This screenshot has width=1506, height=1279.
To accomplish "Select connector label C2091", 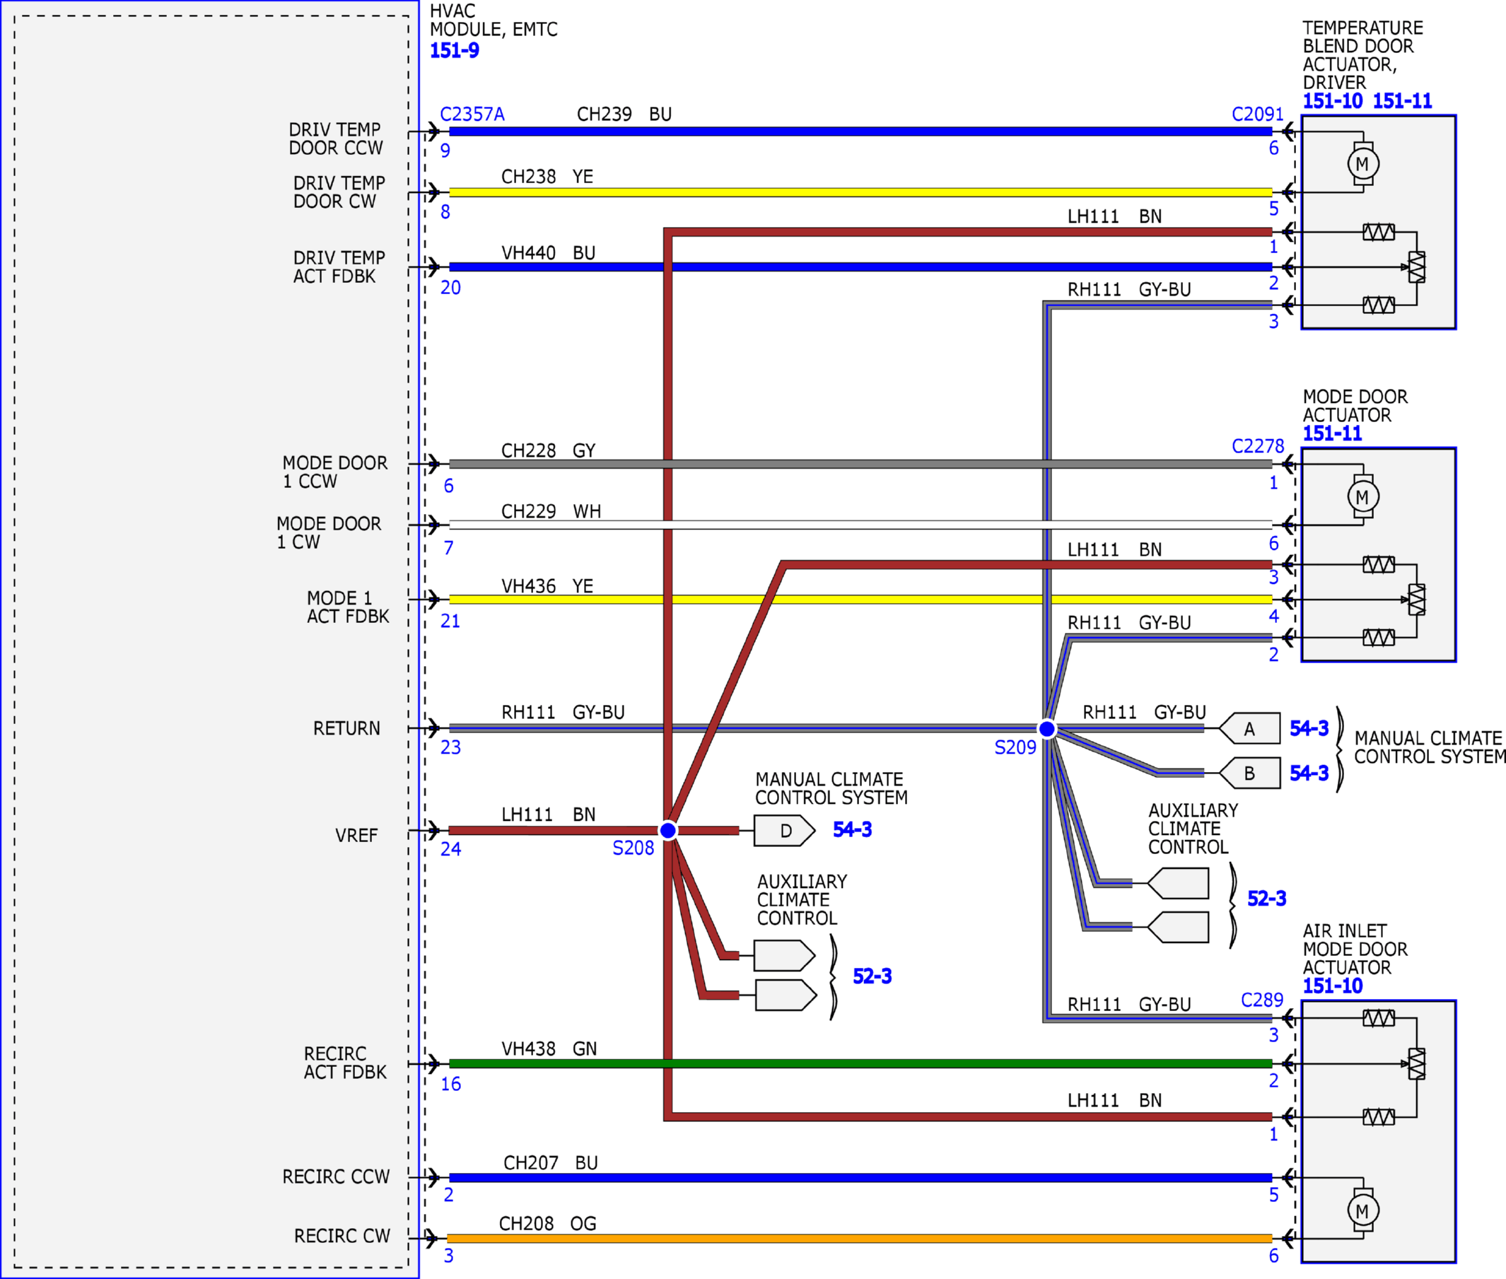I will pos(1258,115).
